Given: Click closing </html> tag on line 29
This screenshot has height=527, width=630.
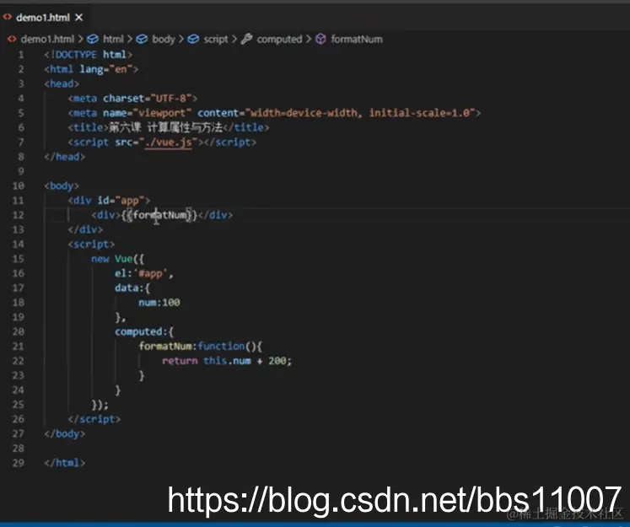Looking at the screenshot, I should click(x=65, y=463).
